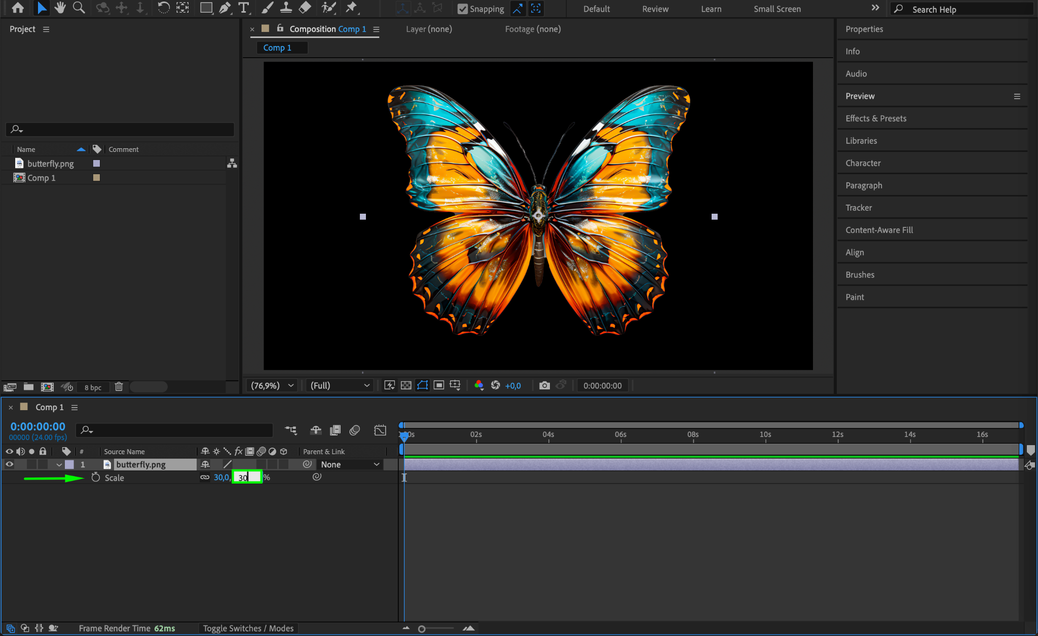The image size is (1038, 636).
Task: Click the Delete trash icon in Project panel
Action: (x=119, y=387)
